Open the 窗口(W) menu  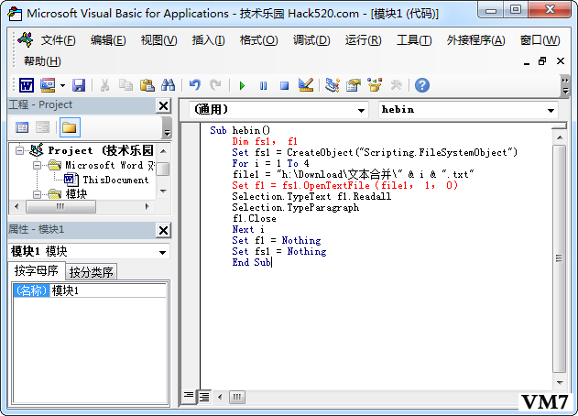tap(540, 40)
